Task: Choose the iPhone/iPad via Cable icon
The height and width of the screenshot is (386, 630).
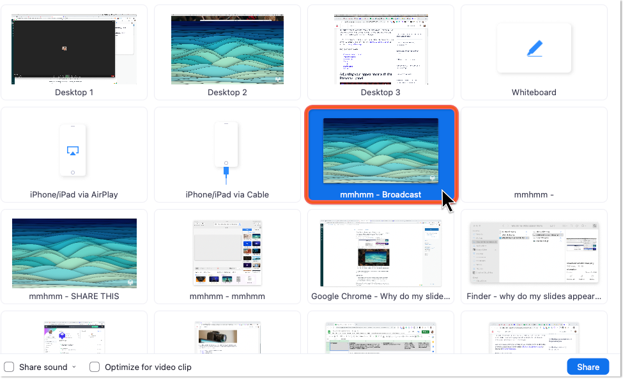Action: point(226,153)
